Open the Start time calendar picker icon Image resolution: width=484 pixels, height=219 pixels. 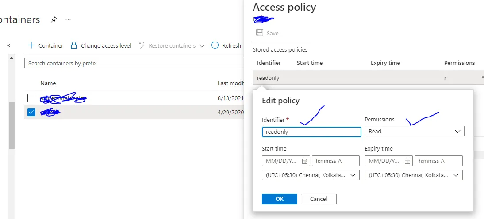pos(304,161)
